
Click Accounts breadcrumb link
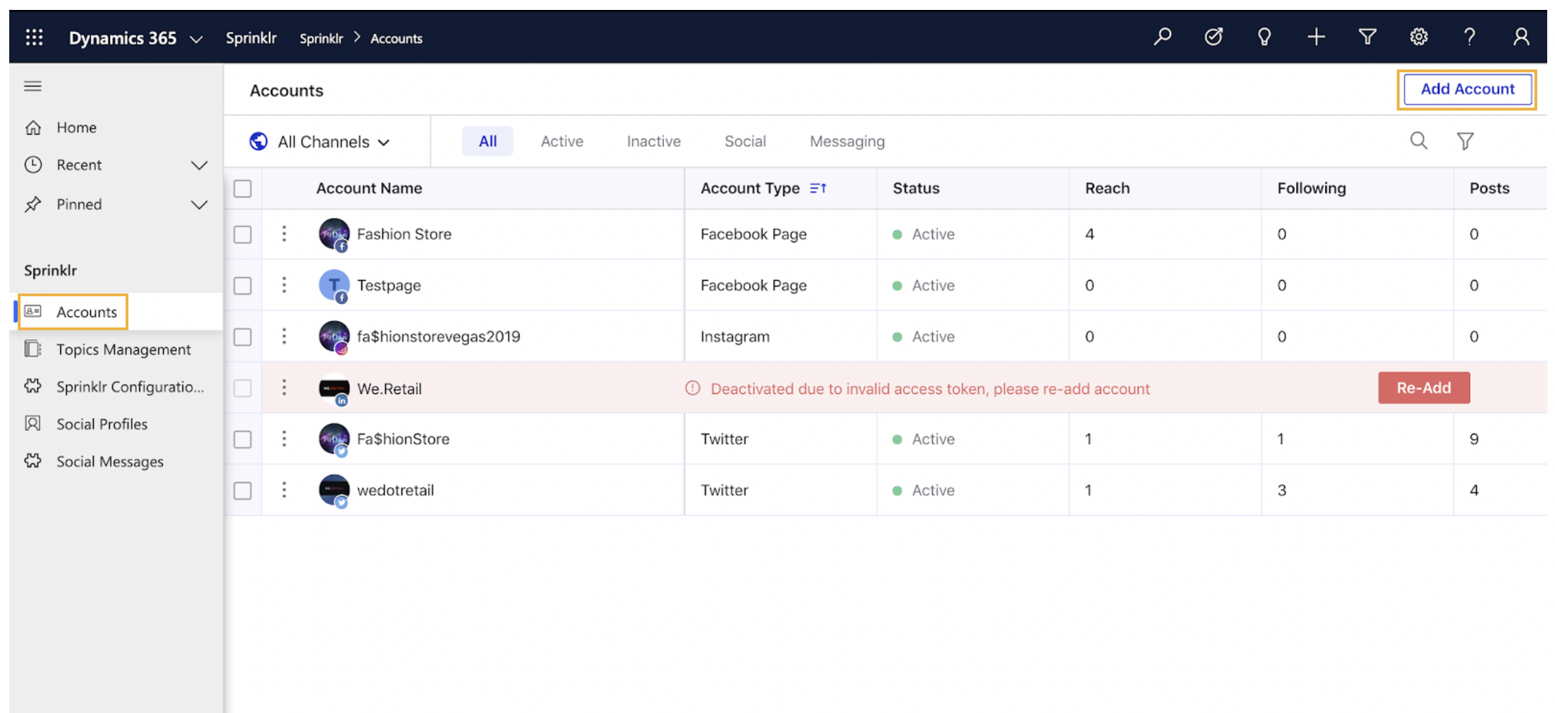pyautogui.click(x=397, y=38)
